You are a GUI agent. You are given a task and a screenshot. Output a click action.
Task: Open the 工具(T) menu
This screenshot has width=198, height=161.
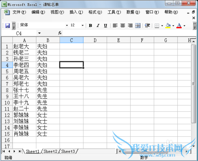(x=114, y=12)
